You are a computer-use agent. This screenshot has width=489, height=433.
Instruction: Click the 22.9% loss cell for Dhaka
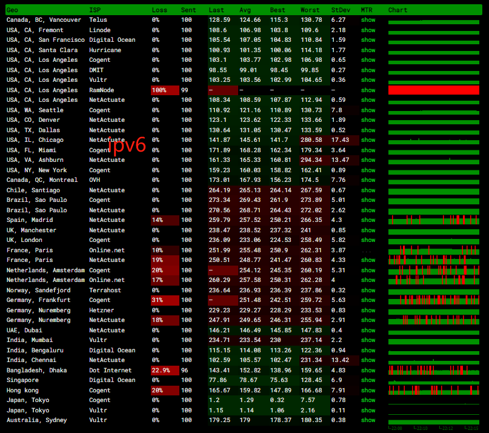(x=165, y=371)
